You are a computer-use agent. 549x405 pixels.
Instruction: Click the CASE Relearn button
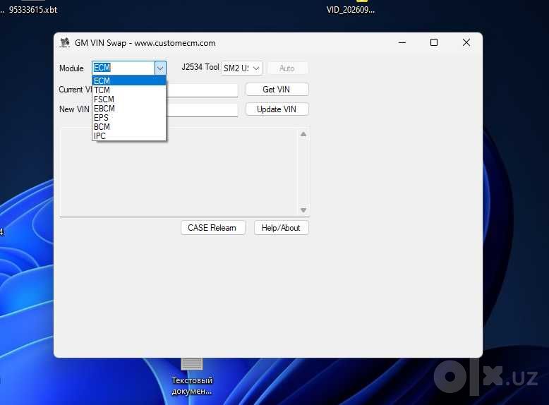tap(212, 228)
